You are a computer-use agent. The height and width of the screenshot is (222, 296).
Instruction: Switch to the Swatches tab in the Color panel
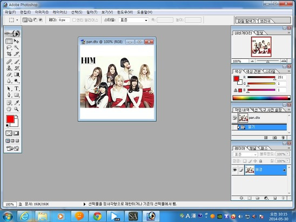pos(253,71)
